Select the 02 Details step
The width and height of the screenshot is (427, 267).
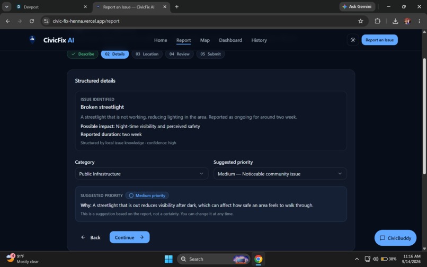click(x=114, y=54)
